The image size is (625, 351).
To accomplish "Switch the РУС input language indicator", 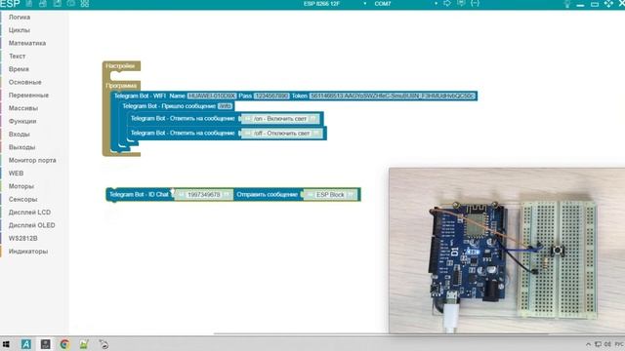I will pos(619,344).
